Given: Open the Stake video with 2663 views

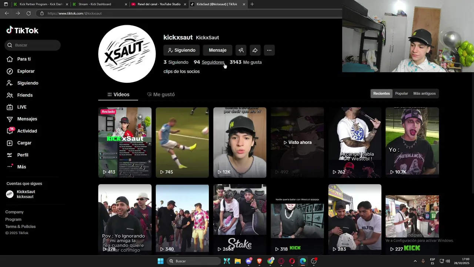Looking at the screenshot, I should pyautogui.click(x=240, y=220).
